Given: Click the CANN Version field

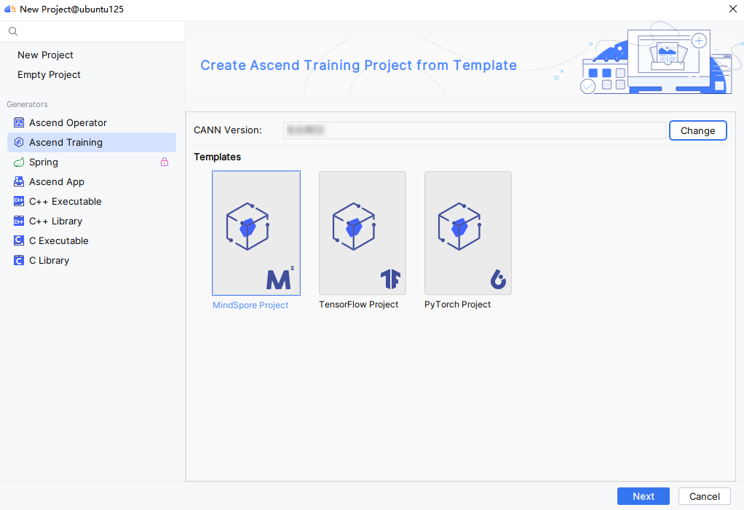Looking at the screenshot, I should click(475, 130).
